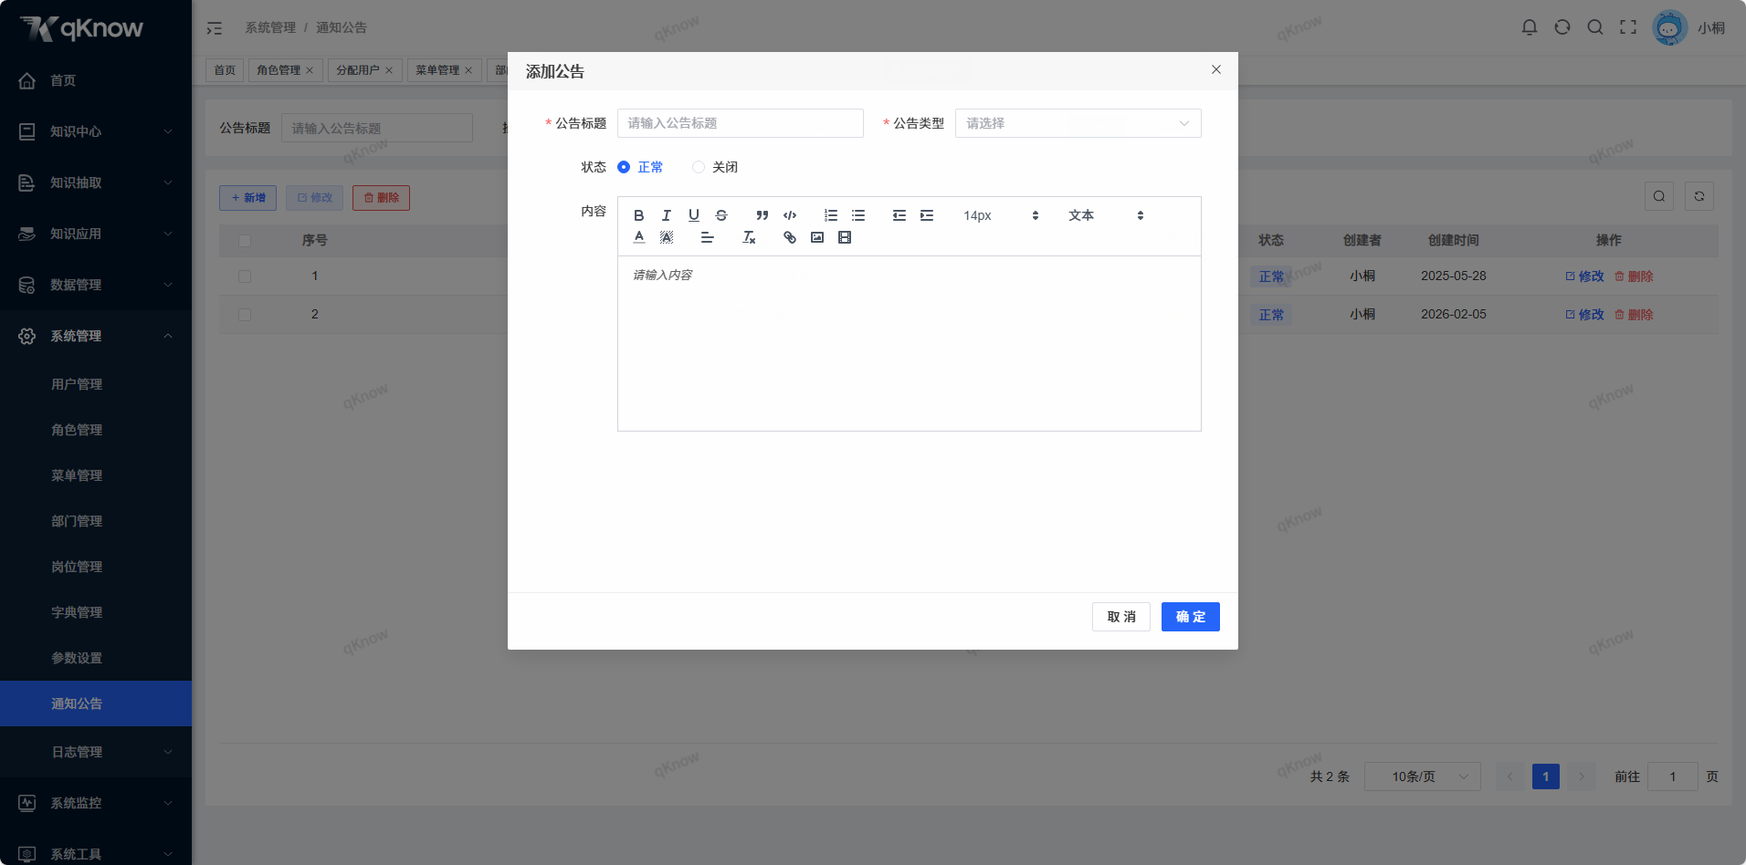Collapse sidebar with hamburger icon
The height and width of the screenshot is (865, 1746).
(x=215, y=28)
